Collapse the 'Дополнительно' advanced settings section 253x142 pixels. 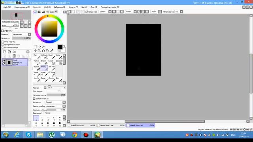point(34,99)
